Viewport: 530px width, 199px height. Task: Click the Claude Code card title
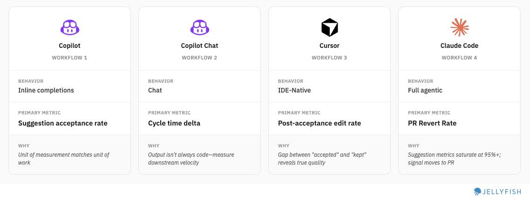[x=459, y=46]
